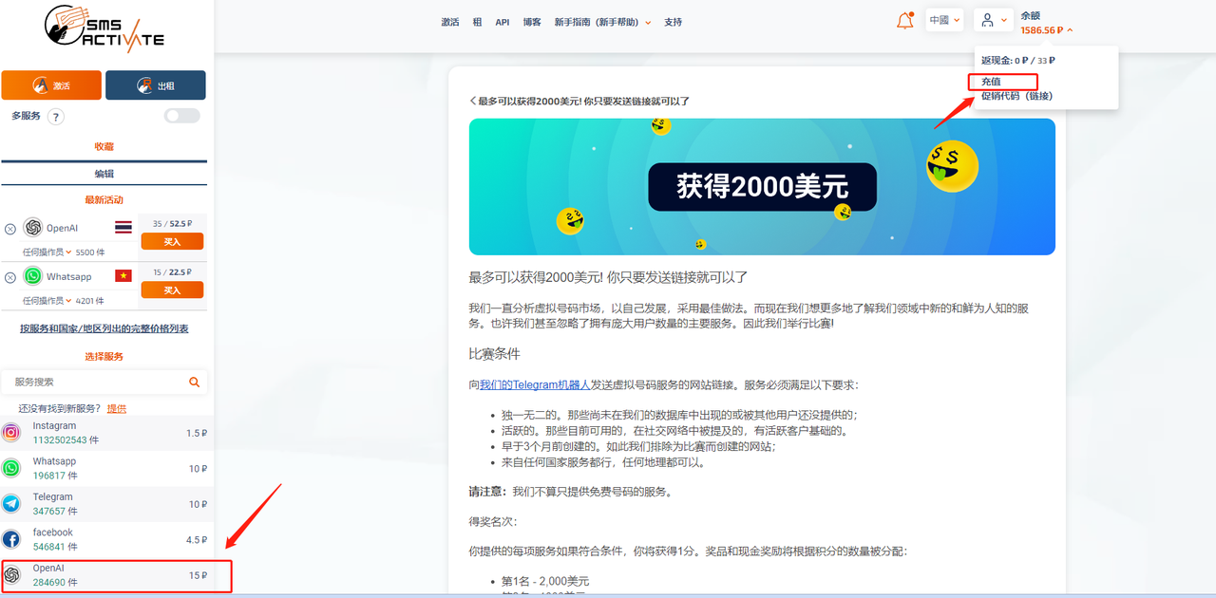Viewport: 1216px width, 598px height.
Task: Click the Vietnam flag icon
Action: pos(123,276)
